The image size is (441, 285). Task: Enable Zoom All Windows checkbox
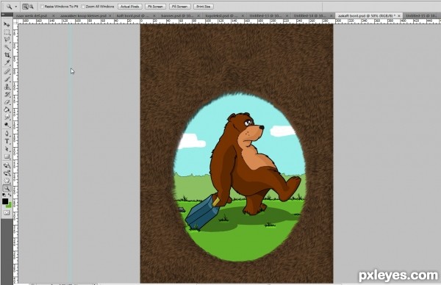[x=83, y=6]
